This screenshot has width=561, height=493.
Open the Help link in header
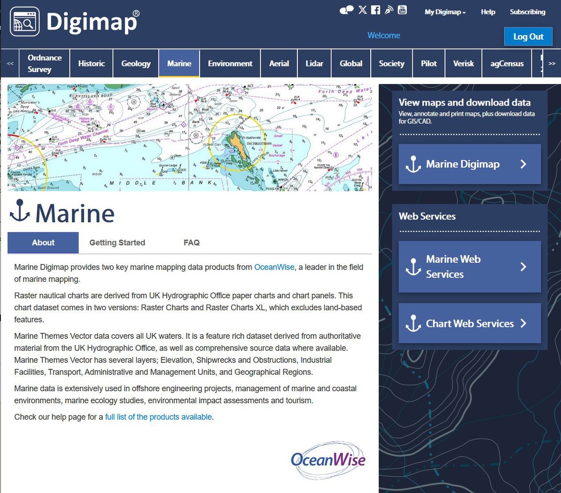click(488, 12)
